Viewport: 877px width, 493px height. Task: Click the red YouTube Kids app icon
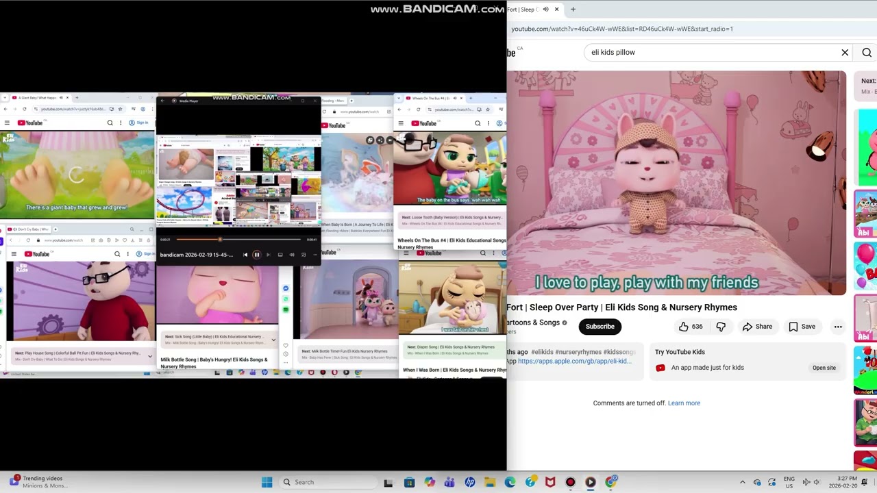point(660,368)
